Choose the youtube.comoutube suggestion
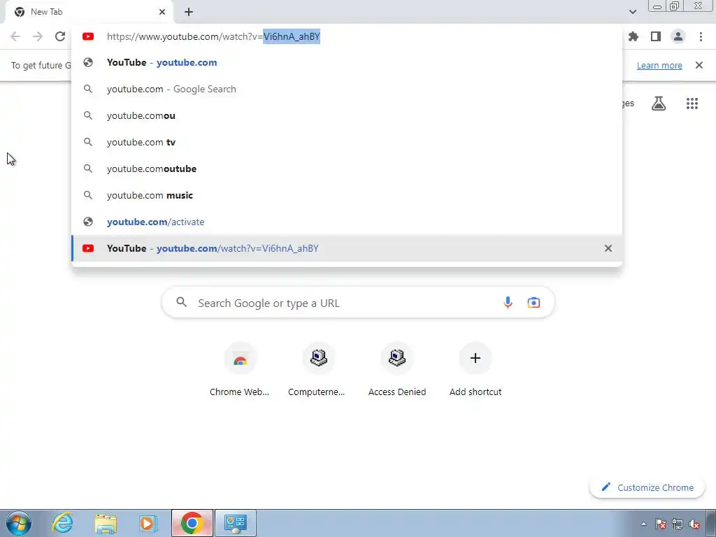Screen dimensions: 716x537 347,169
